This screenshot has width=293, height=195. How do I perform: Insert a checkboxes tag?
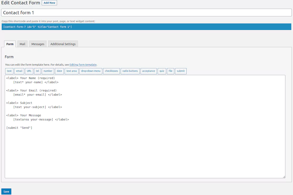(x=111, y=71)
